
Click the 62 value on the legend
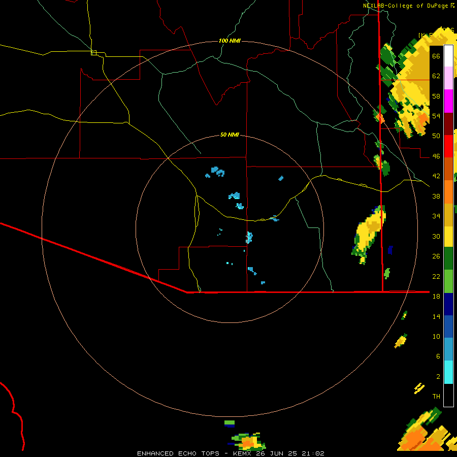436,76
